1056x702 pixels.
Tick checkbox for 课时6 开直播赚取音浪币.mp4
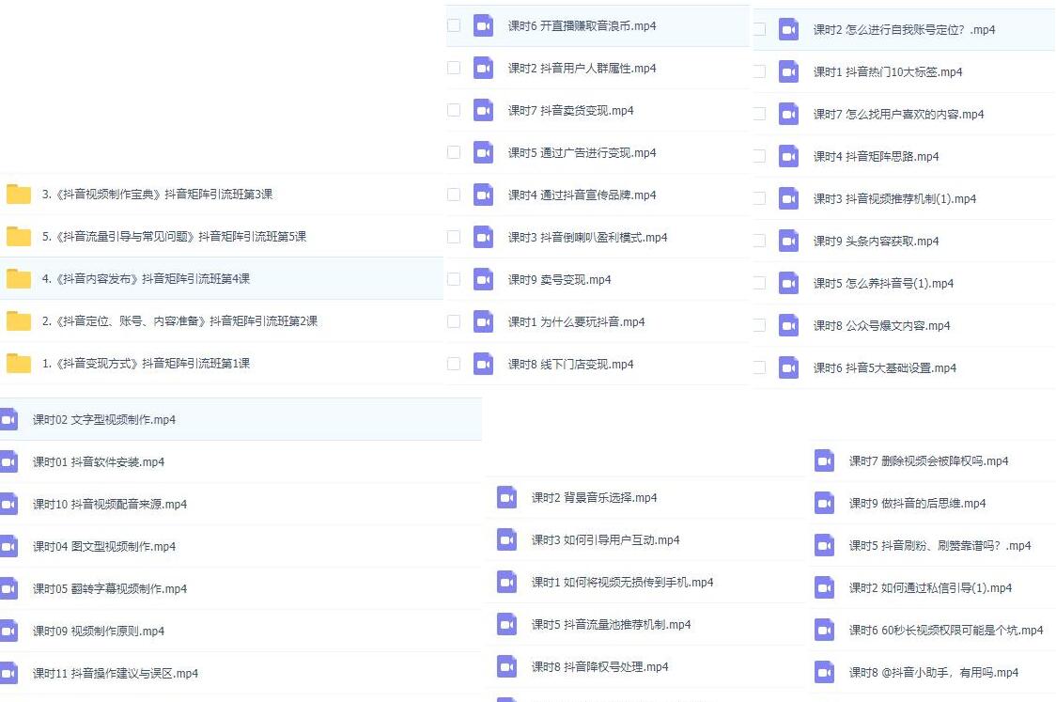[454, 25]
